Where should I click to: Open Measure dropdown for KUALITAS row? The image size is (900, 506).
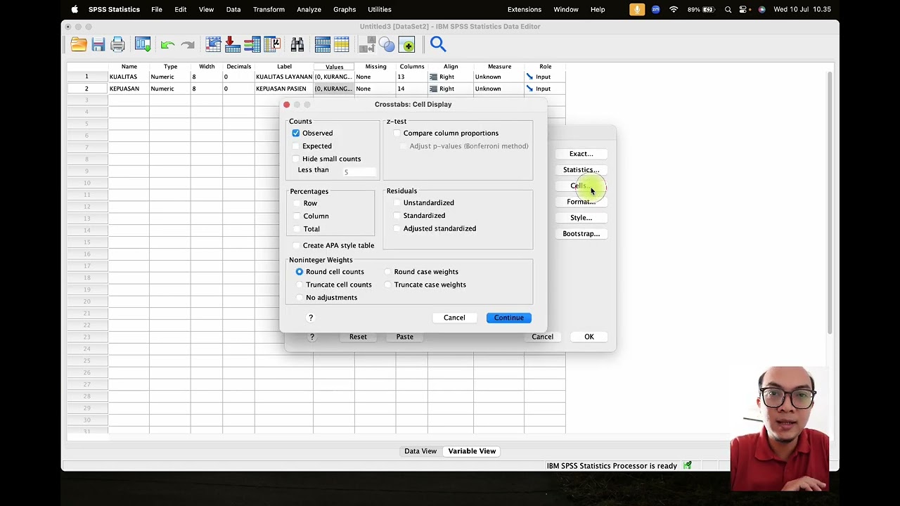point(499,77)
